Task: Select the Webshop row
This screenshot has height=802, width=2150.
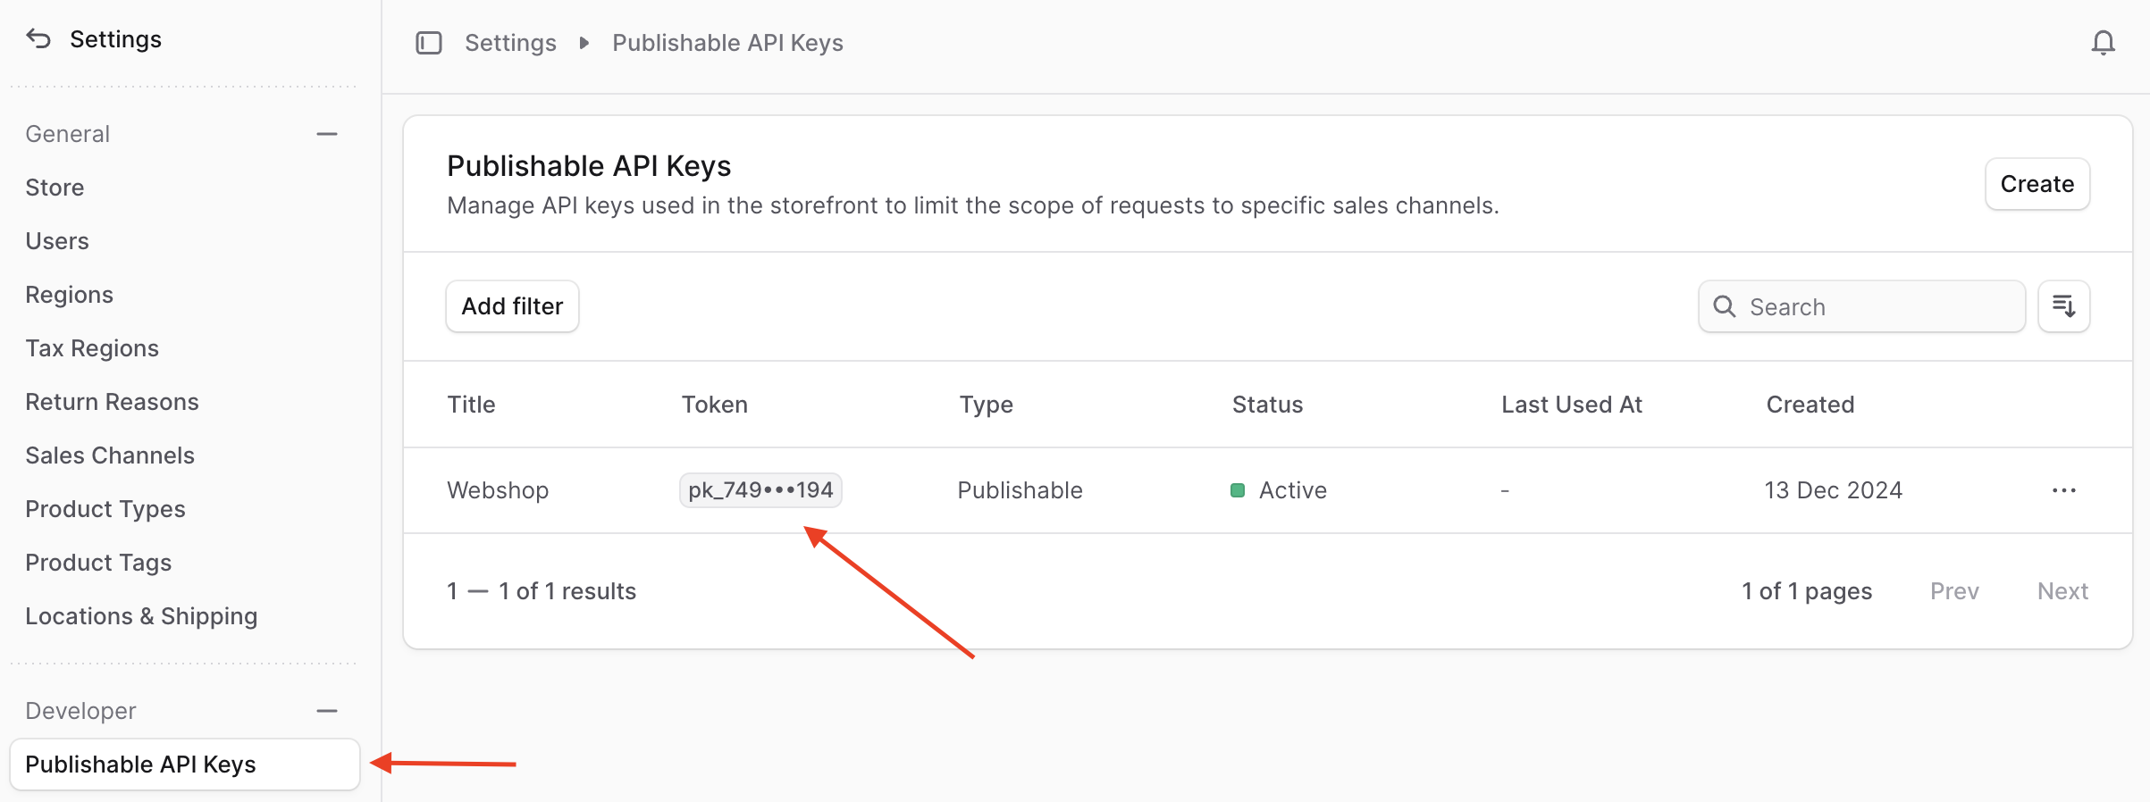Action: pos(498,489)
